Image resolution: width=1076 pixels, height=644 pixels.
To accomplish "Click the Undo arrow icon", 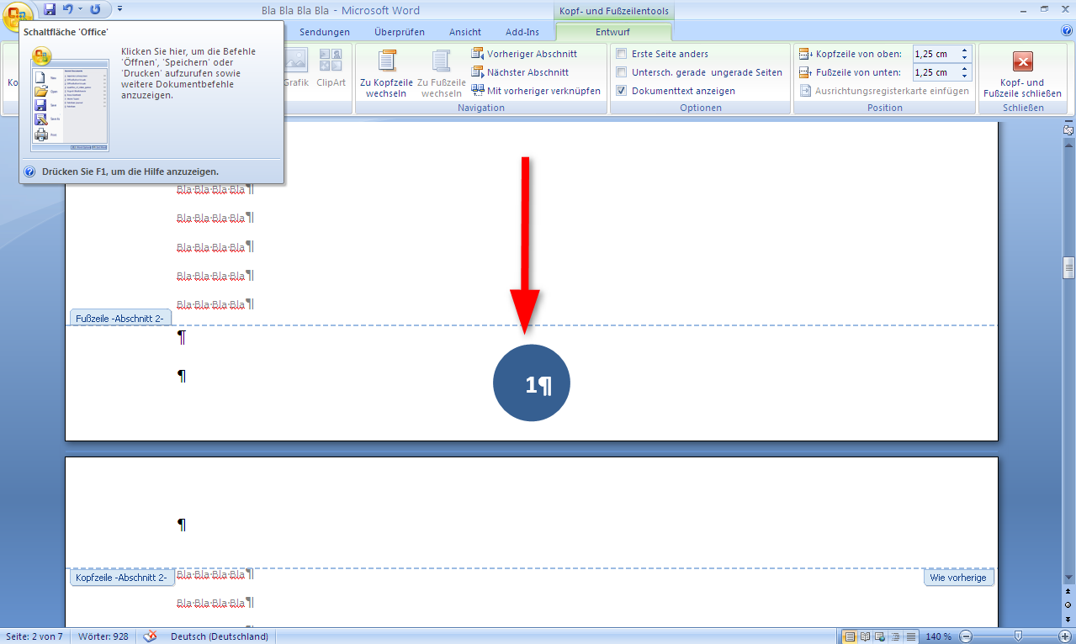I will [68, 9].
